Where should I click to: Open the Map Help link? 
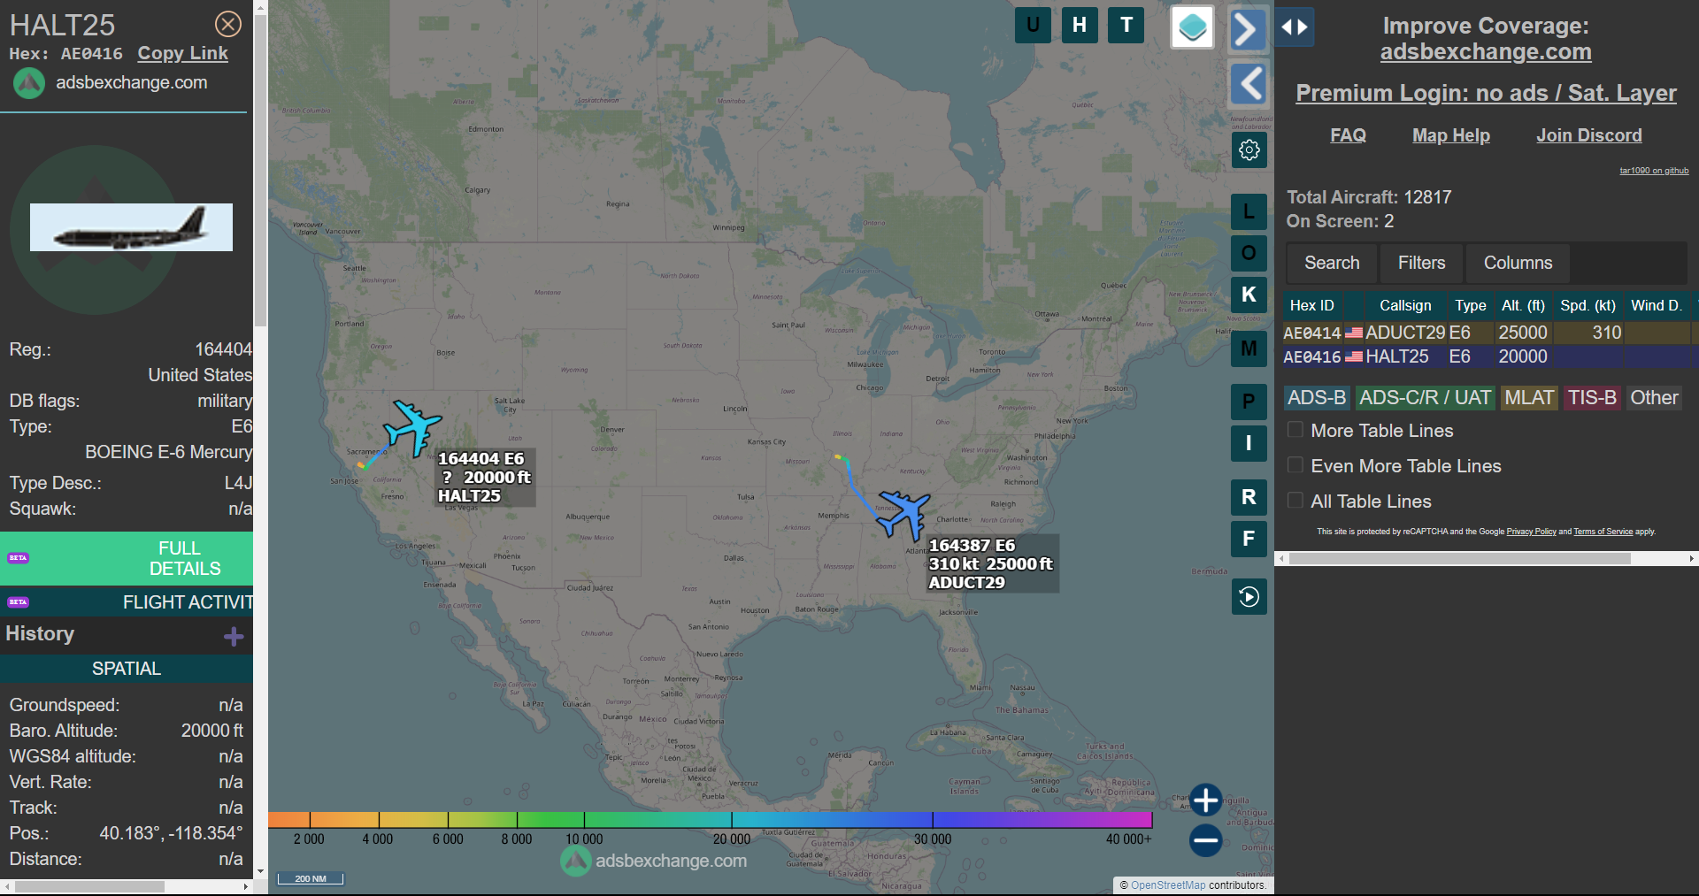click(x=1451, y=135)
